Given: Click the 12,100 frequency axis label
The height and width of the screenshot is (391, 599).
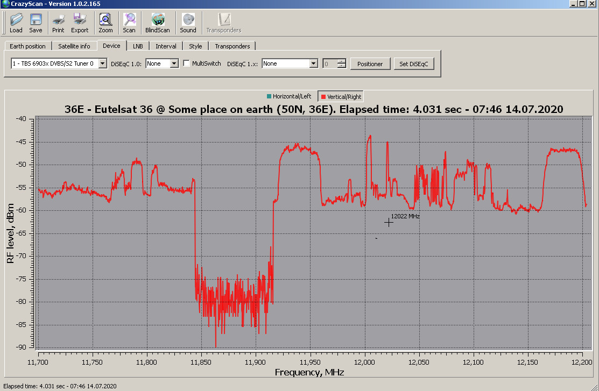Looking at the screenshot, I should click(x=473, y=362).
